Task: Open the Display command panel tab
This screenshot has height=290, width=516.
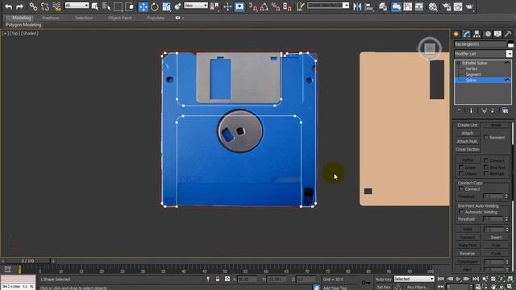Action: click(497, 34)
